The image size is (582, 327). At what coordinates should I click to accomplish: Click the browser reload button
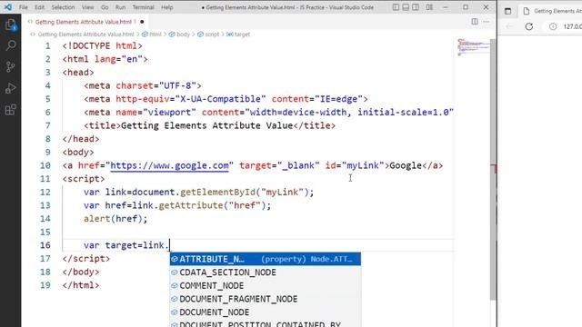[x=529, y=26]
